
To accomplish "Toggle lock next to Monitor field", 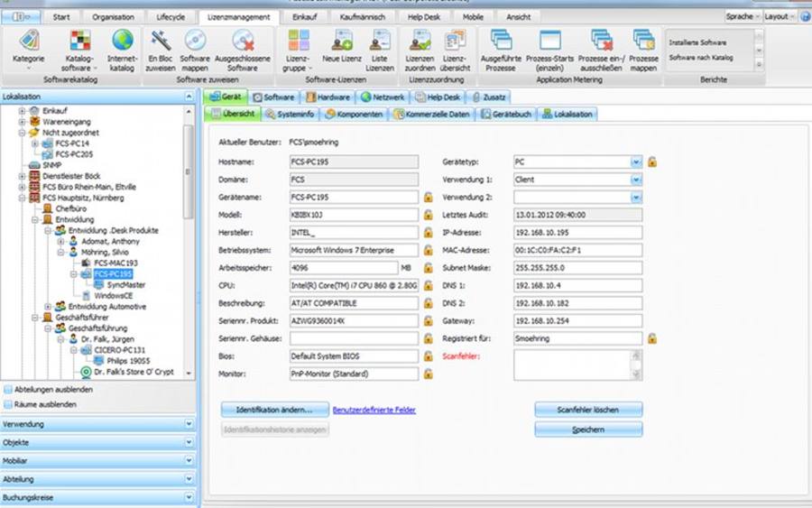I will click(x=429, y=374).
